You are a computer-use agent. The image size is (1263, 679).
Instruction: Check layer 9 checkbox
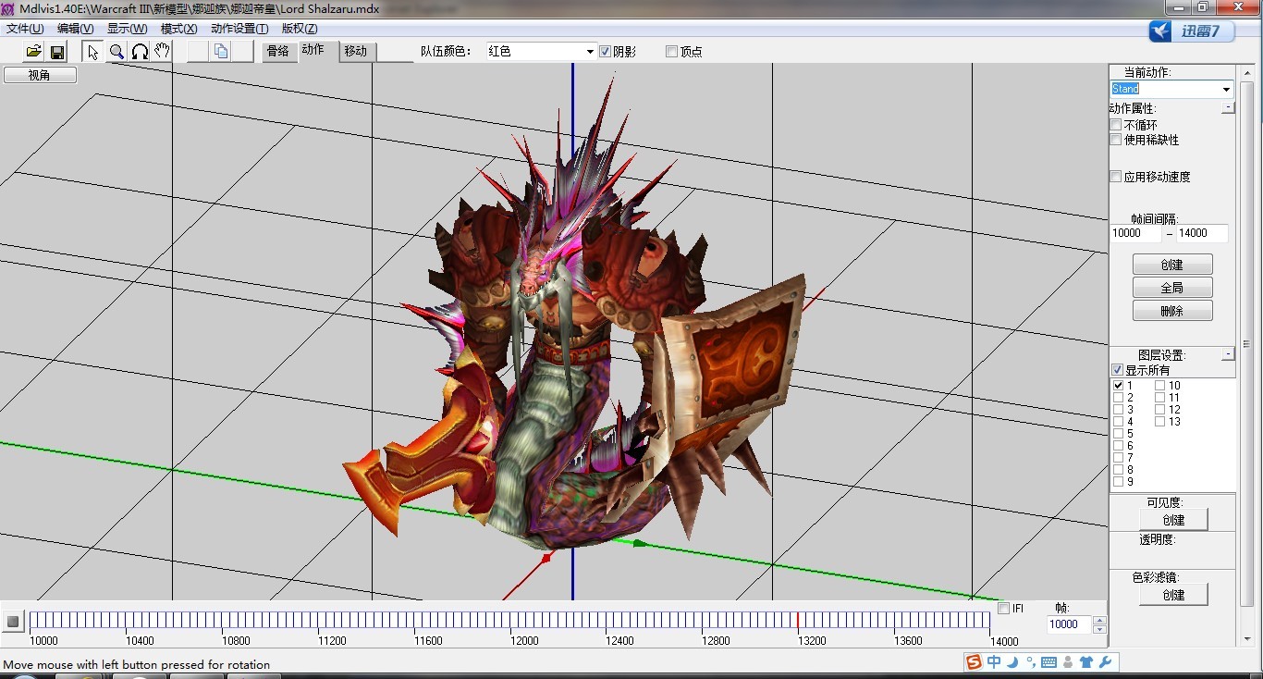(1119, 482)
